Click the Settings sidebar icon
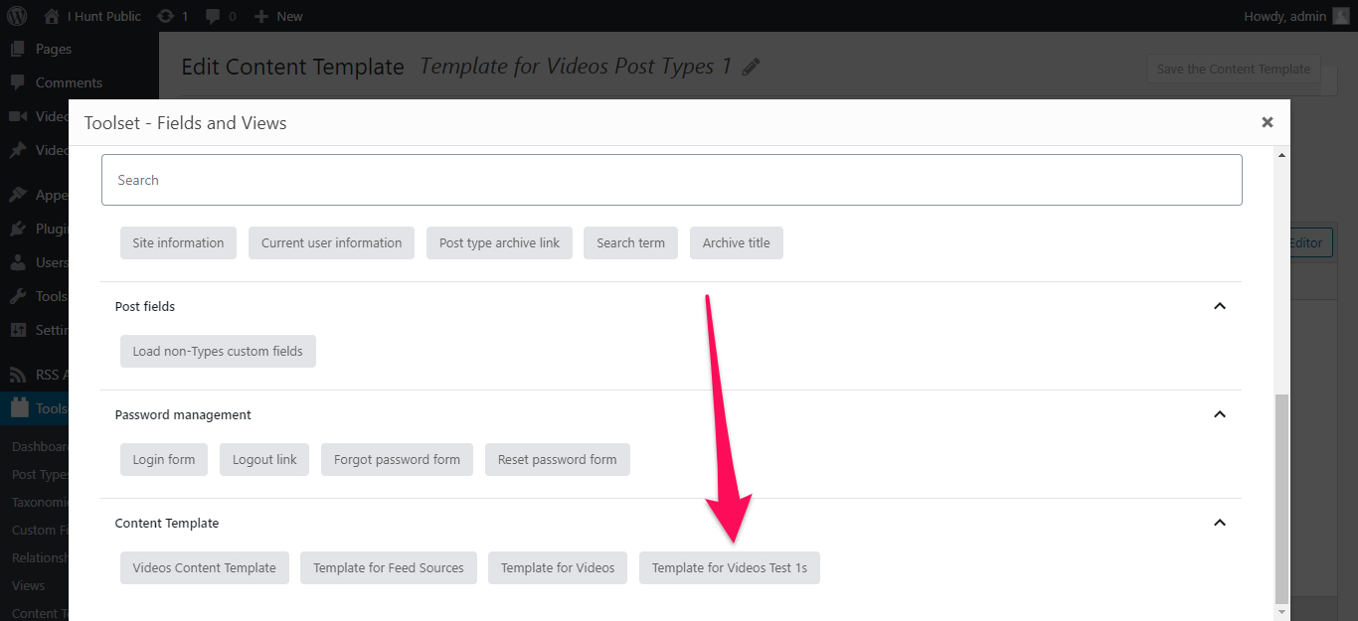This screenshot has height=621, width=1358. (x=18, y=330)
